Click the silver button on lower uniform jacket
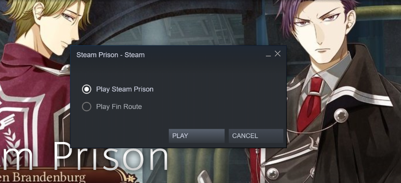 [x=272, y=174]
